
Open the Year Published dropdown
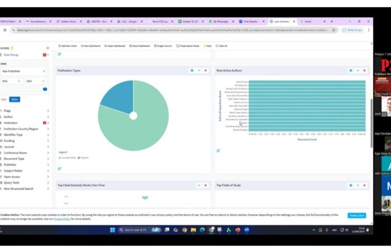click(x=23, y=71)
